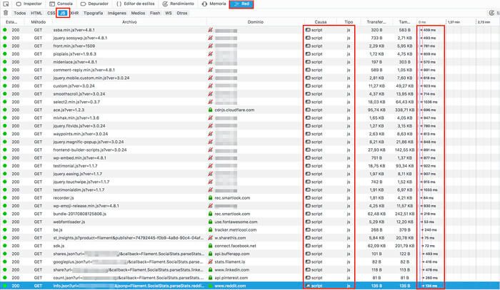Open the Depurador panel

pos(99,4)
